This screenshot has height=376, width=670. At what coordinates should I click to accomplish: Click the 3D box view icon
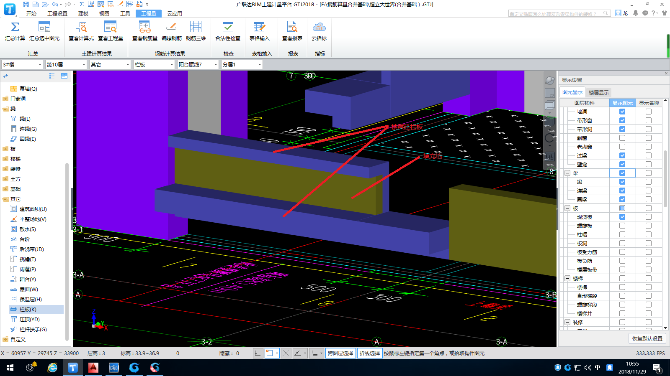(550, 106)
